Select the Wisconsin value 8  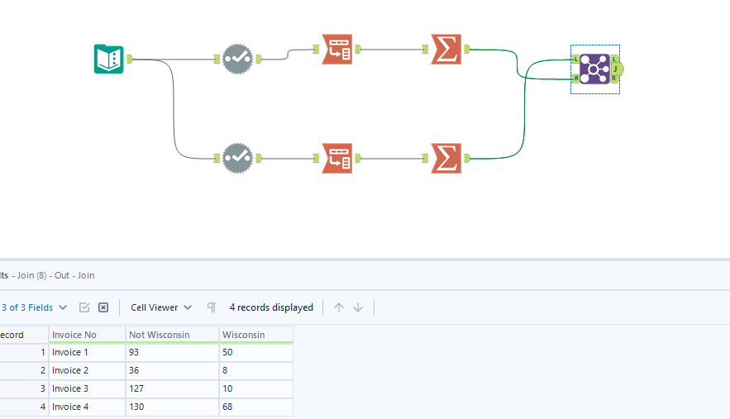[256, 370]
